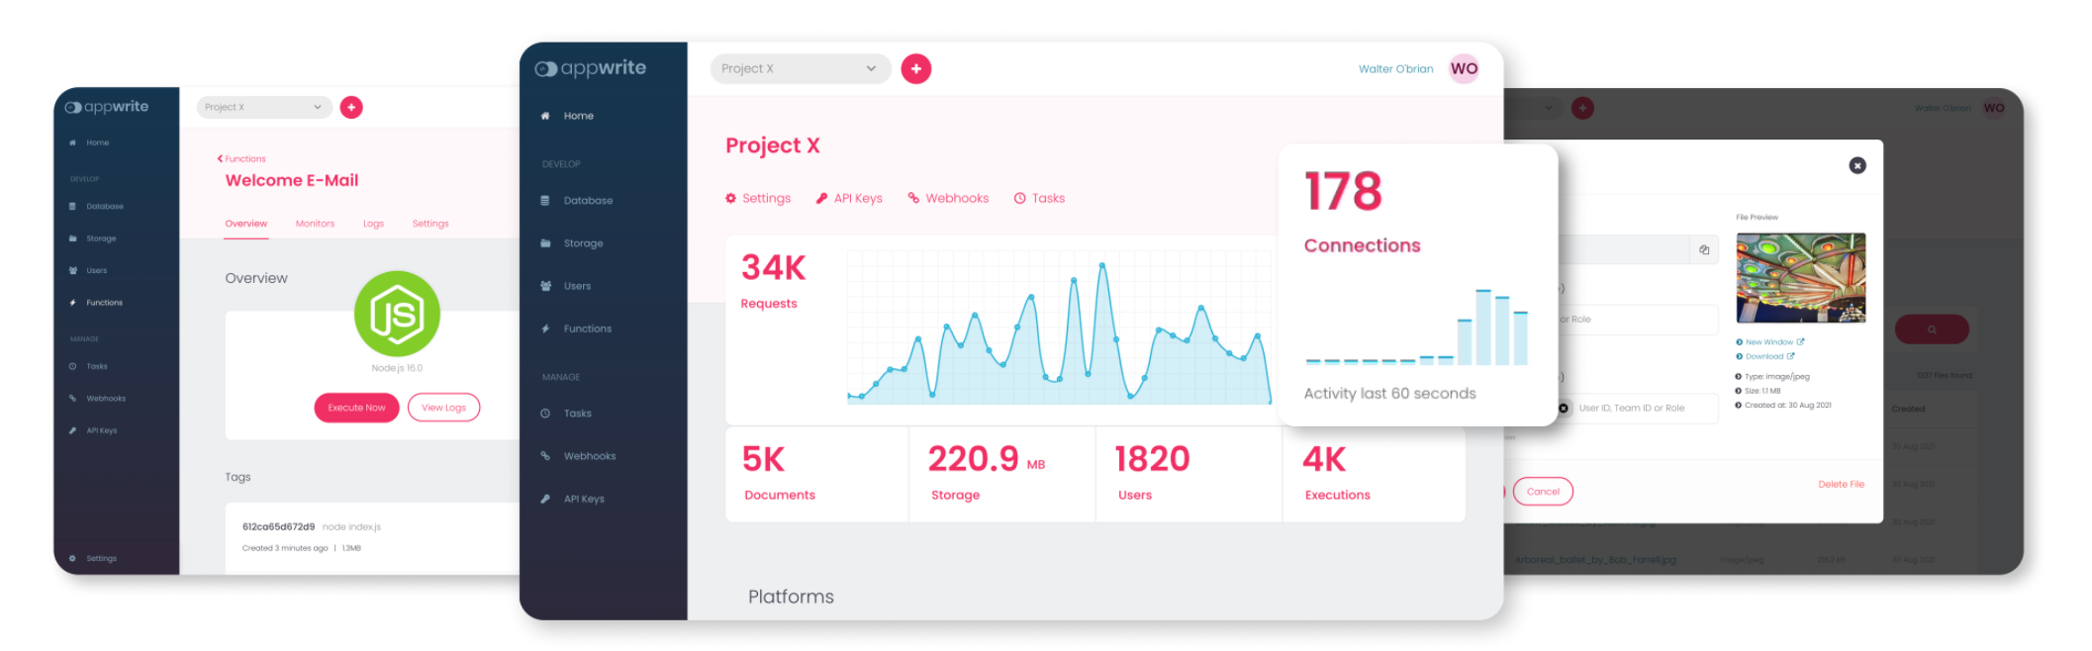Screen dimensions: 2092x651
Task: Switch to the Logs tab
Action: pos(373,224)
